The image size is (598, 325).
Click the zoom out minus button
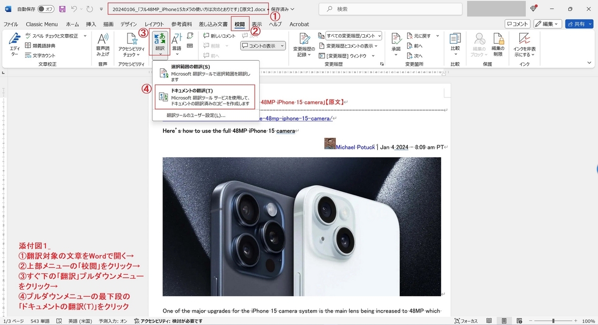tap(530, 321)
